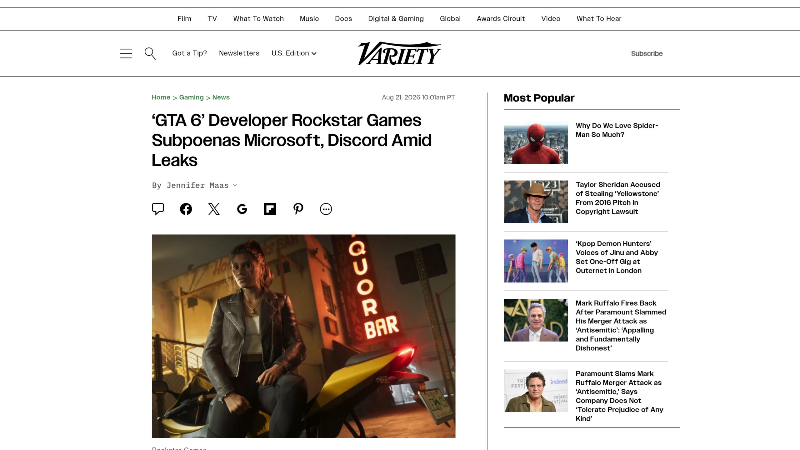Viewport: 800px width, 450px height.
Task: Open the TV menu item
Action: pos(212,18)
